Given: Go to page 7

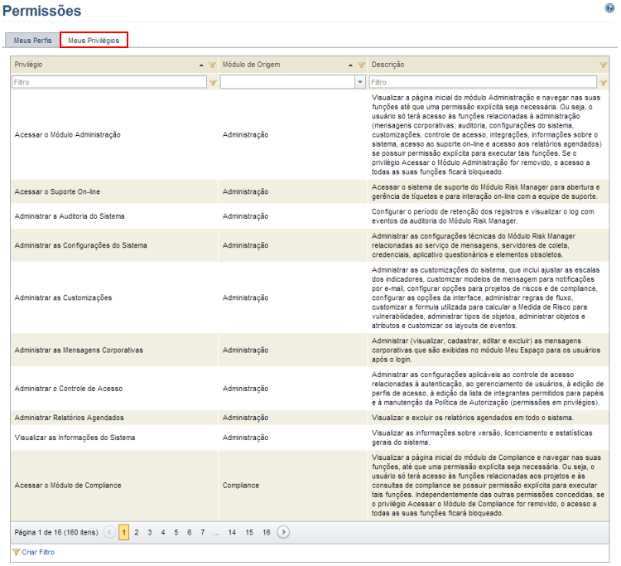Looking at the screenshot, I should 202,532.
